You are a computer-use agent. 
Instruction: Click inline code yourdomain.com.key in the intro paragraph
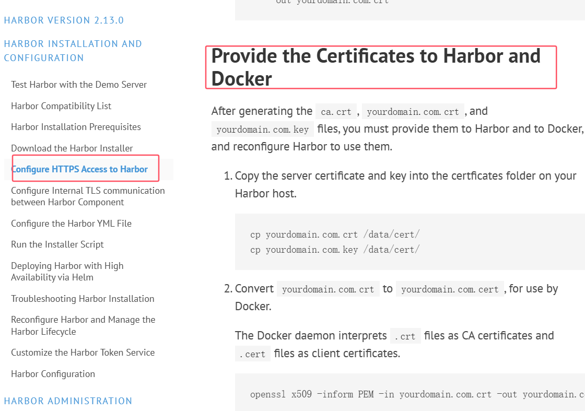[x=263, y=130]
